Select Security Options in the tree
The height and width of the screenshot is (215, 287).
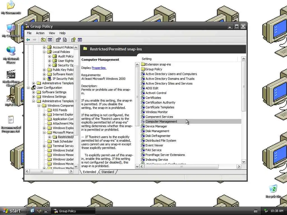(x=66, y=65)
